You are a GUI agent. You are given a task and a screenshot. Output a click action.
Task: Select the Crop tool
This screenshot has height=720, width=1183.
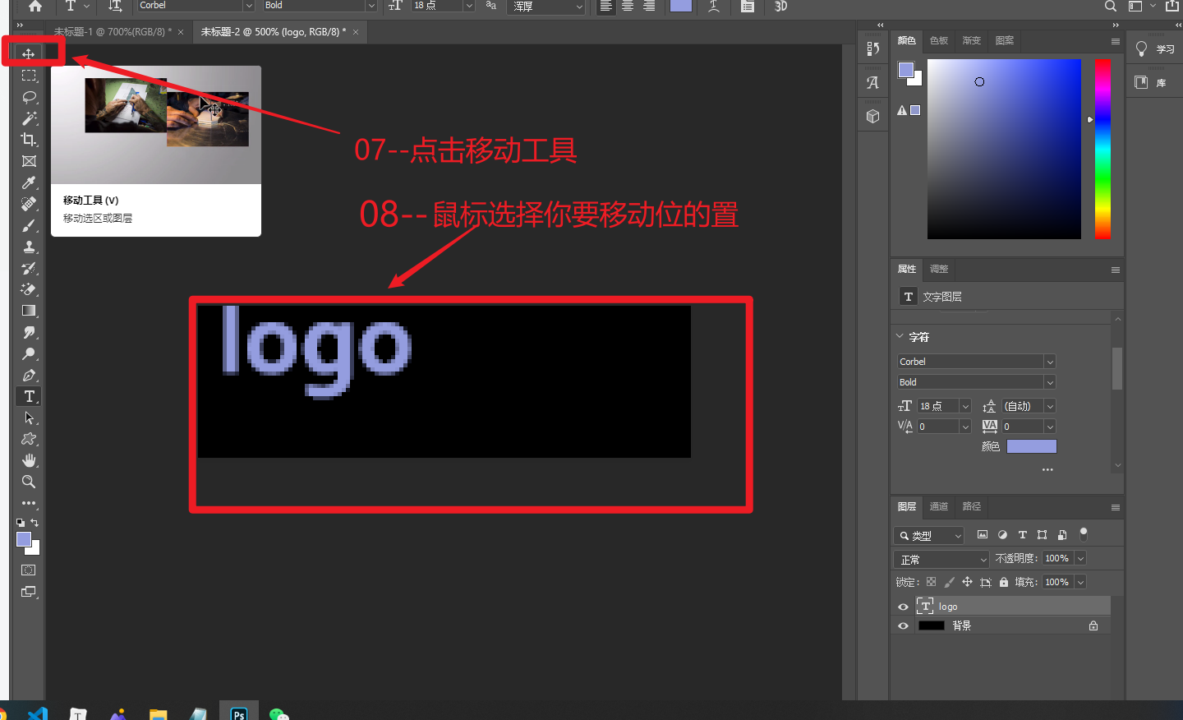29,140
